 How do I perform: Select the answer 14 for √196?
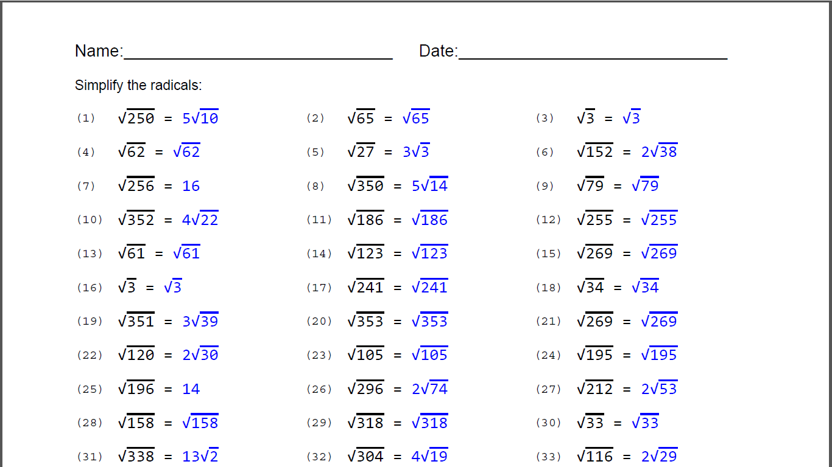coord(191,389)
